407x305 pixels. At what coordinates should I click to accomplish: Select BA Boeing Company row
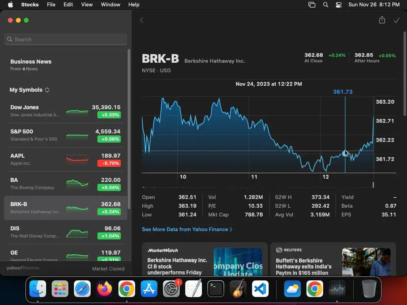(66, 183)
